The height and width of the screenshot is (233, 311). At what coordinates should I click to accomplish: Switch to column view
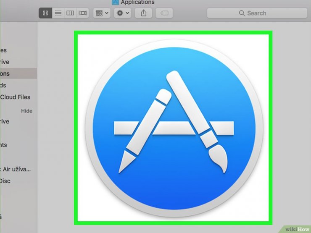pos(70,13)
